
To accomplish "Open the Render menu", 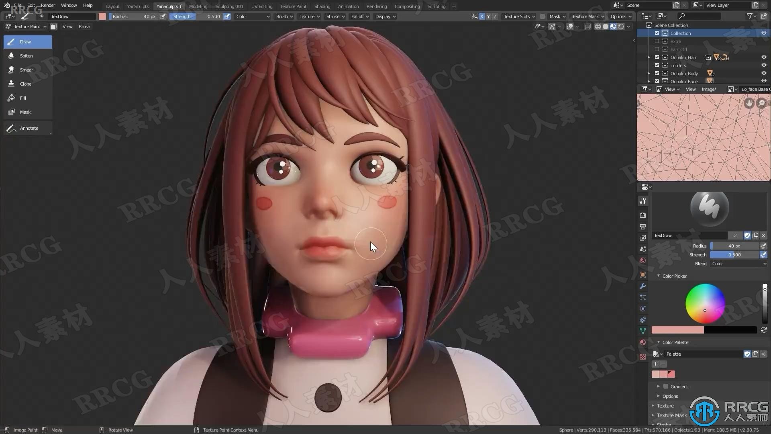I will [x=48, y=5].
